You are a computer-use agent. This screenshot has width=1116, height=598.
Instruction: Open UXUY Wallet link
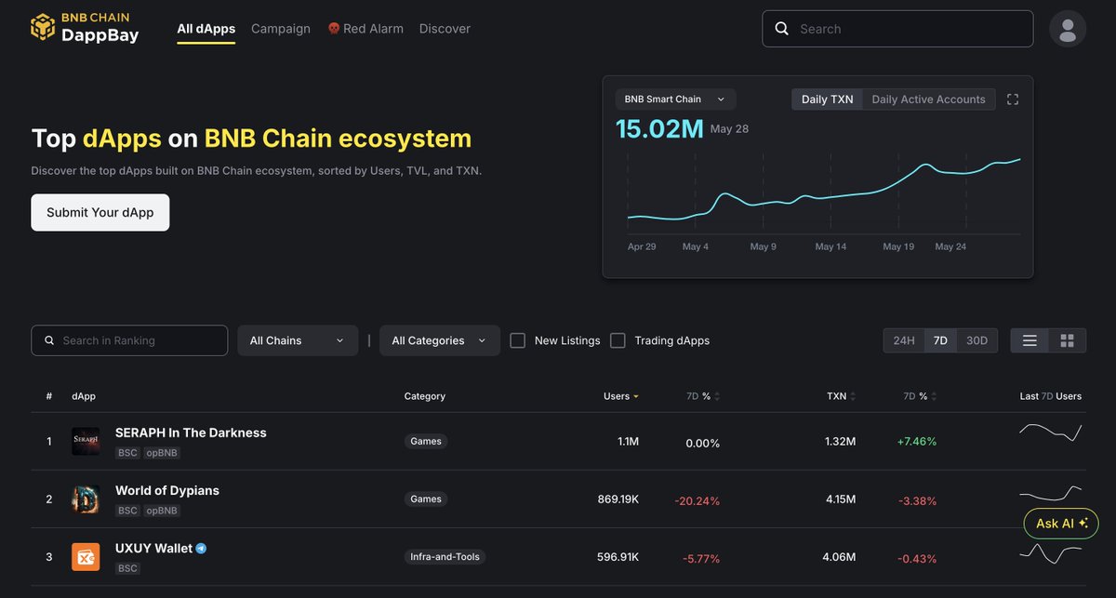[x=153, y=548]
